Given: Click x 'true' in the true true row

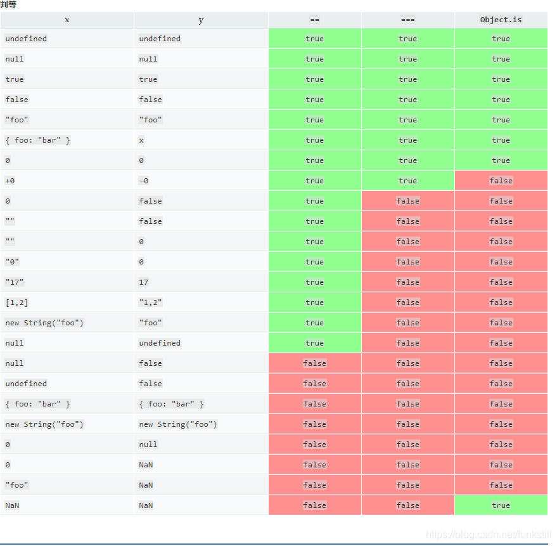Looking at the screenshot, I should 15,79.
